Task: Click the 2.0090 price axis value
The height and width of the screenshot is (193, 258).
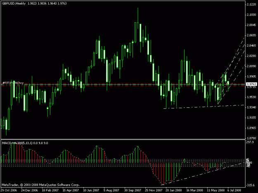Action: pyautogui.click(x=251, y=66)
